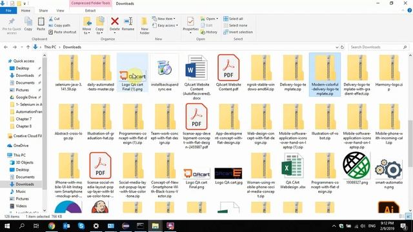Select Creative Cloud Files in sidebar
Image resolution: width=413 pixels, height=232 pixels.
[25, 136]
